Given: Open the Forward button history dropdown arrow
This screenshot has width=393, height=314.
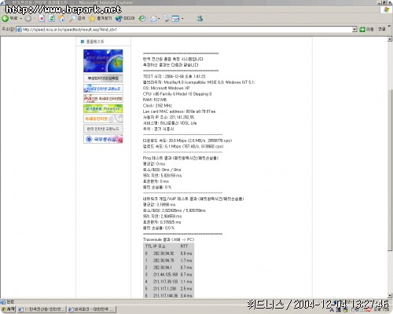Looking at the screenshot, I should (35, 19).
